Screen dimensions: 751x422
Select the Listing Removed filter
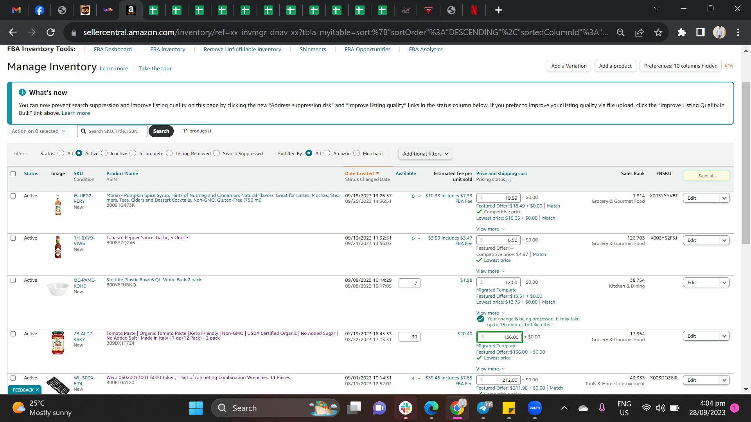[x=169, y=153]
